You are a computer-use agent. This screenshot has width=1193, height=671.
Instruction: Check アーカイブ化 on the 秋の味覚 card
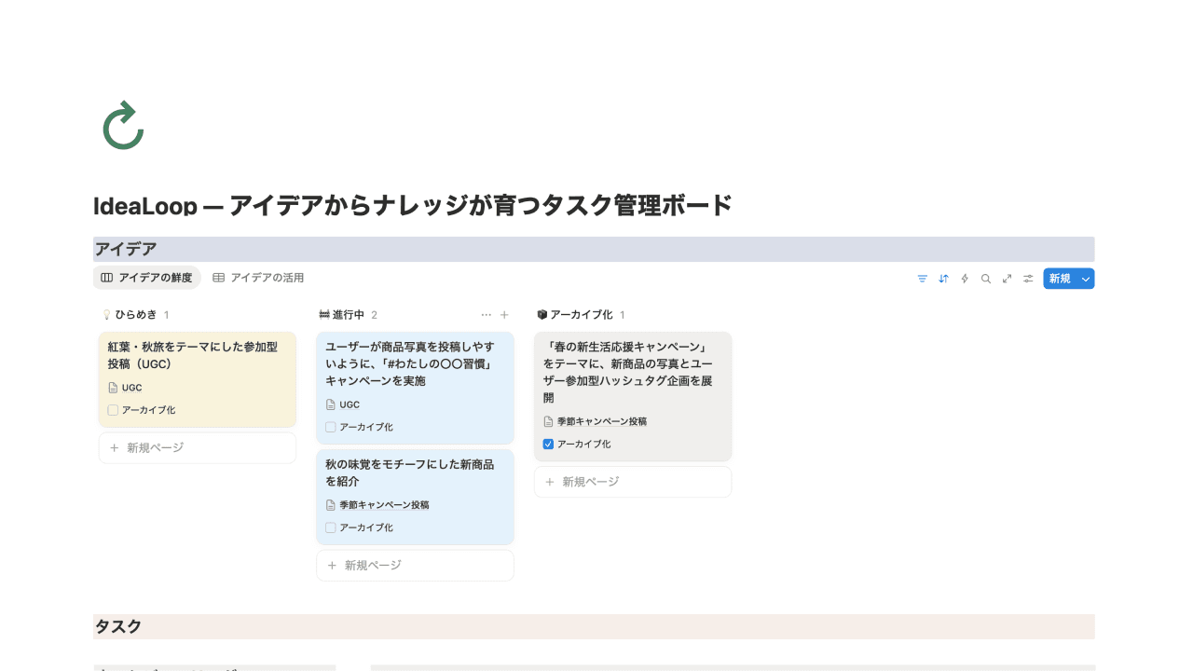(x=330, y=527)
